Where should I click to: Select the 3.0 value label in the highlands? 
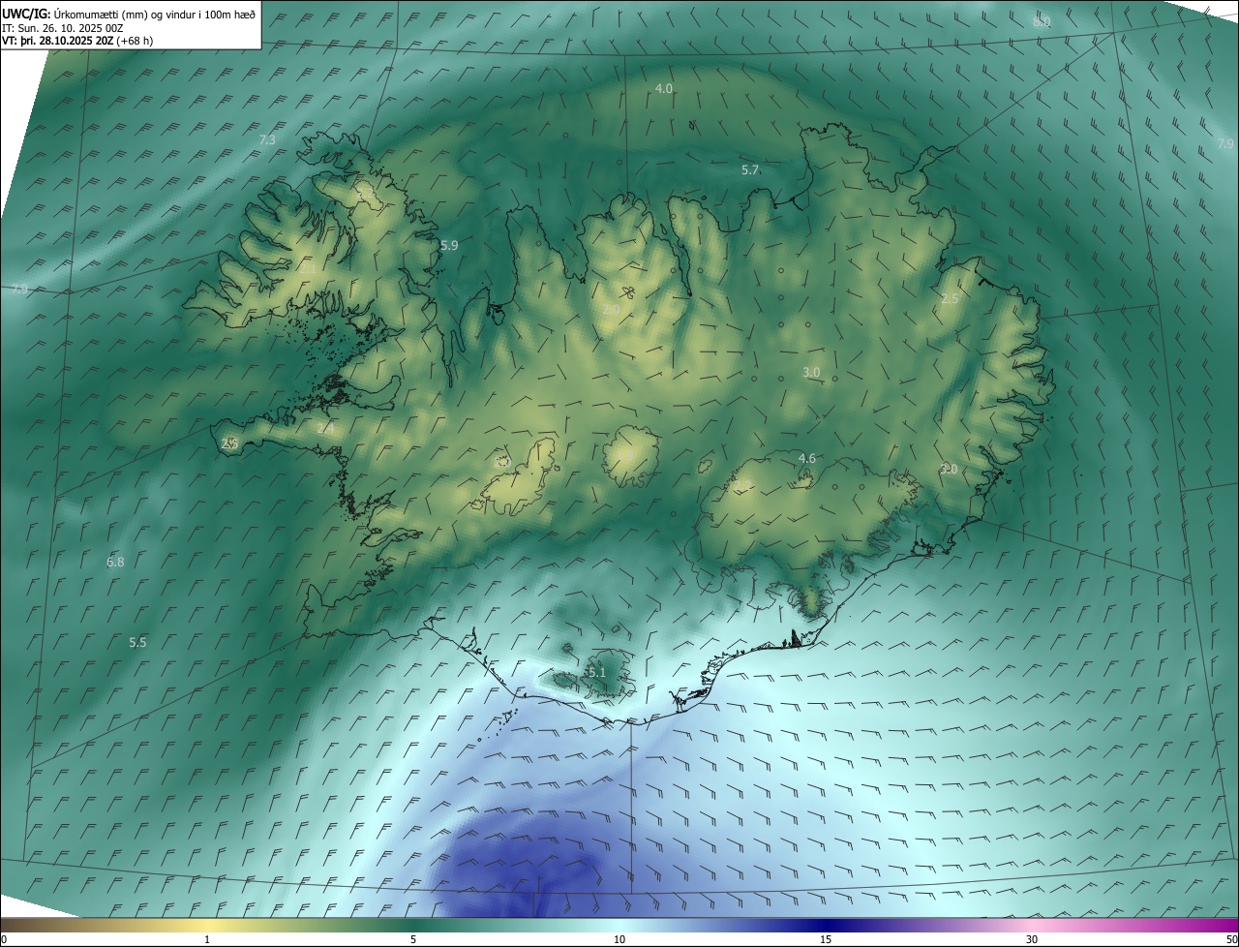coord(811,373)
